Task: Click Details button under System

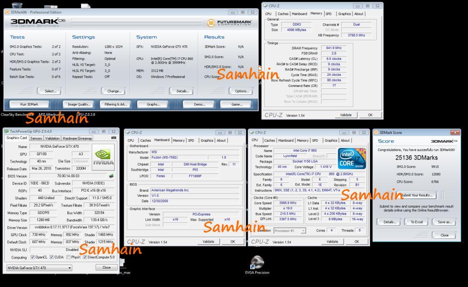Action: pos(183,91)
